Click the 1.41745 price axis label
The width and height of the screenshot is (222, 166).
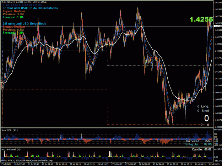[x=218, y=58]
